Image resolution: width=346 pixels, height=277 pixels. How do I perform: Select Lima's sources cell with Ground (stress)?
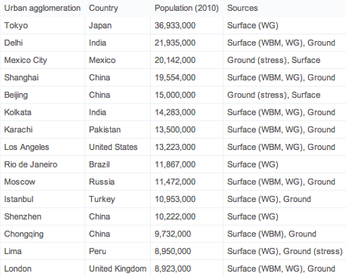(x=285, y=251)
